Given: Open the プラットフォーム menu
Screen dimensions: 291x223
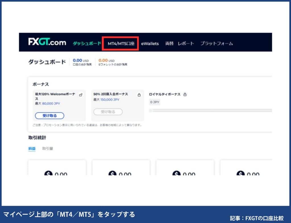Looking at the screenshot, I should click(216, 44).
